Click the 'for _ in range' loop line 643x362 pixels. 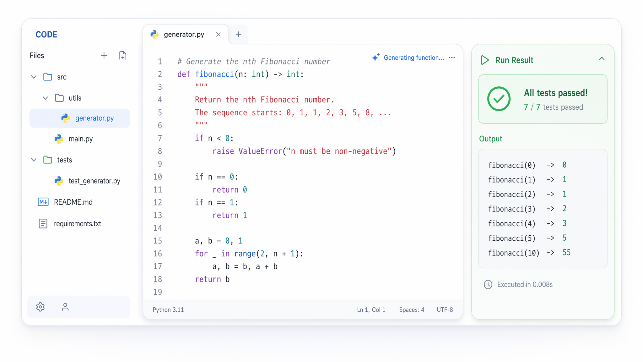click(249, 254)
